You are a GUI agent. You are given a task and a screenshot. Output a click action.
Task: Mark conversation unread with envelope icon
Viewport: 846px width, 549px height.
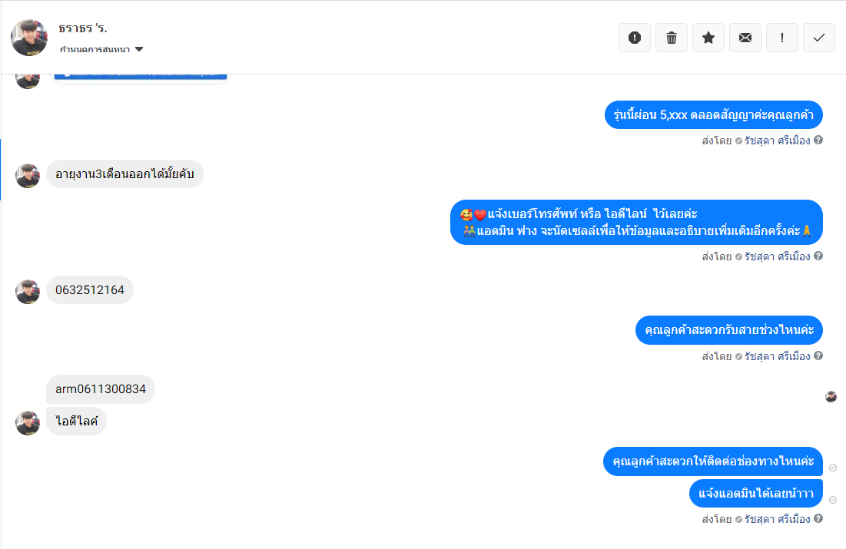click(x=745, y=38)
